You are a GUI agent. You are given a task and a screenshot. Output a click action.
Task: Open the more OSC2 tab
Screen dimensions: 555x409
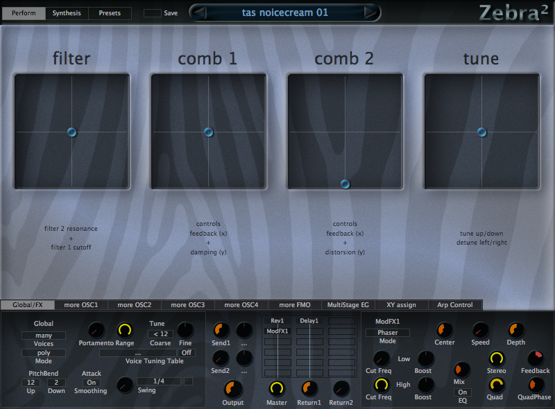tap(135, 305)
